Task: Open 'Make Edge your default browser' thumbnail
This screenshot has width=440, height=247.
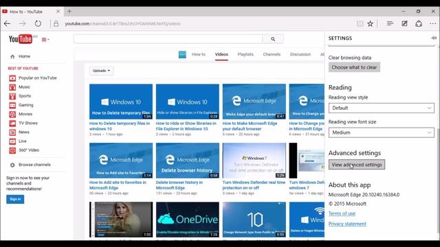Action: click(x=254, y=102)
